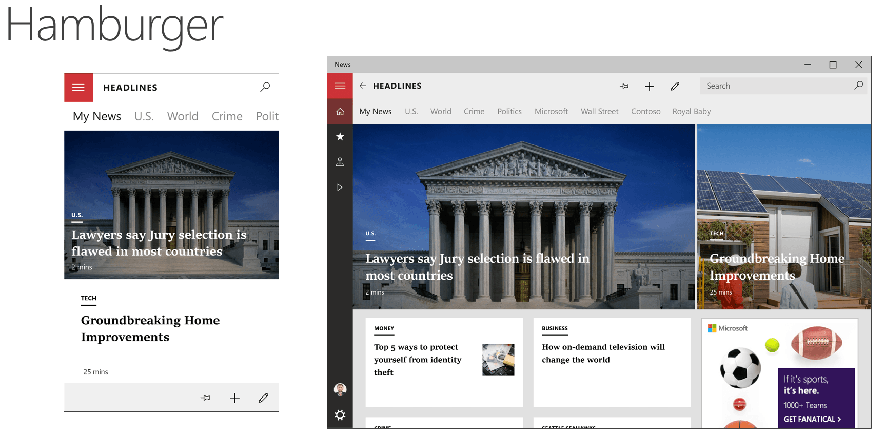The width and height of the screenshot is (884, 439).
Task: Open user profile avatar in sidebar
Action: 340,389
